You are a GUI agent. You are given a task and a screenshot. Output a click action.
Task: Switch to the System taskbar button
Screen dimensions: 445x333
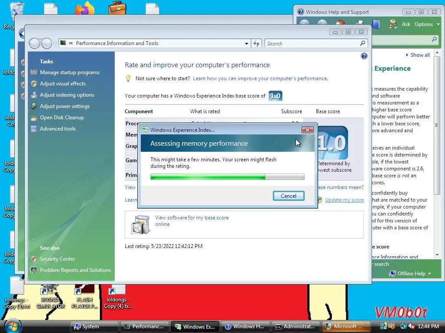(94, 326)
